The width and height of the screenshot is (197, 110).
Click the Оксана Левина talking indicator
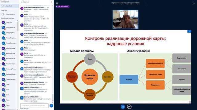tap(62, 6)
